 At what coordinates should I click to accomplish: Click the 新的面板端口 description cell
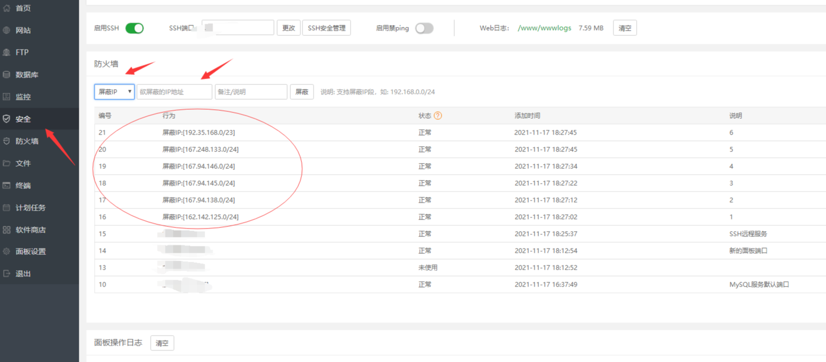748,251
